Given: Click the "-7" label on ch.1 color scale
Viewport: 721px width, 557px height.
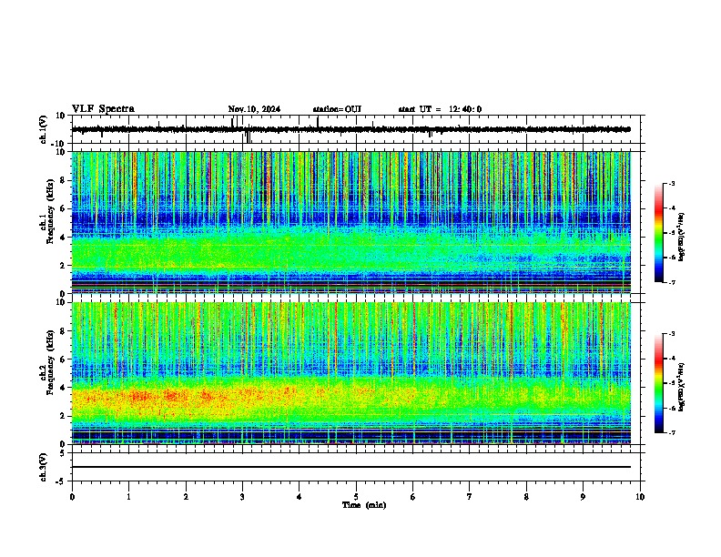Looking at the screenshot, I should point(671,282).
